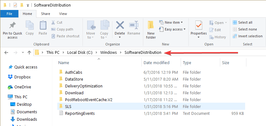The width and height of the screenshot is (266, 126).
Task: Click Select all
Action: point(242,22)
